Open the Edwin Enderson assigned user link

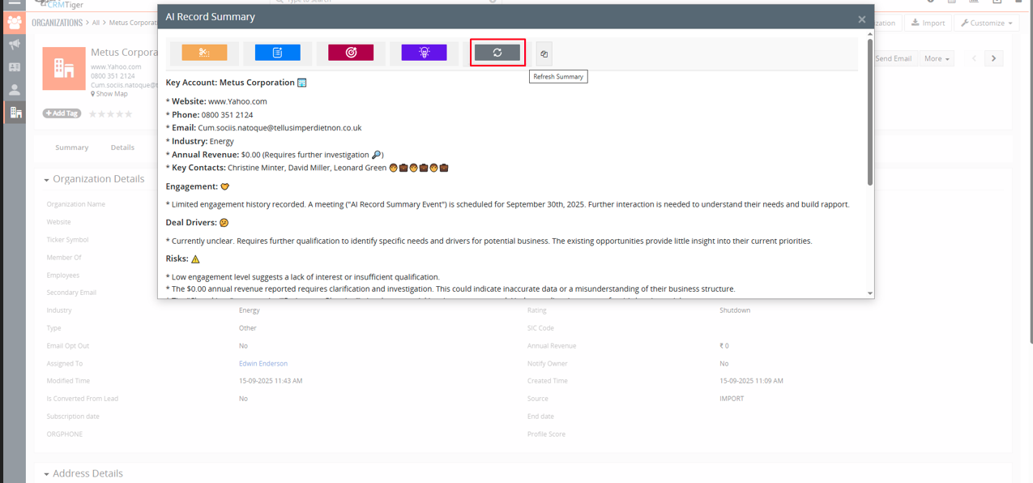click(263, 364)
